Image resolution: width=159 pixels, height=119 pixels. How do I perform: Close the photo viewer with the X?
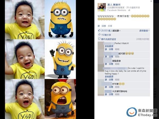151,1
